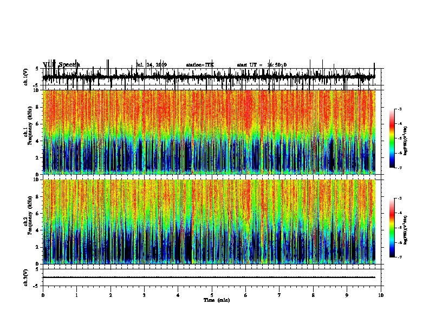Click the '-3' tick on ch.1 color scale
This screenshot has height=331, width=429.
point(400,109)
